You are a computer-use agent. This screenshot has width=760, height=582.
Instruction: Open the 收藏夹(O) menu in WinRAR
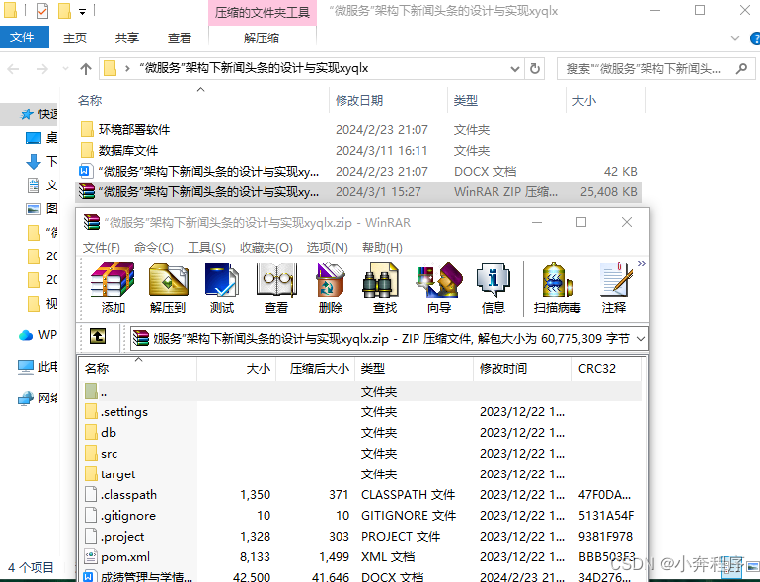266,248
